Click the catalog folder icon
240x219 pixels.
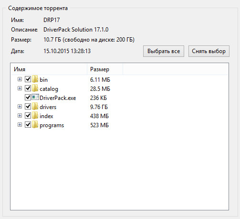(x=35, y=88)
